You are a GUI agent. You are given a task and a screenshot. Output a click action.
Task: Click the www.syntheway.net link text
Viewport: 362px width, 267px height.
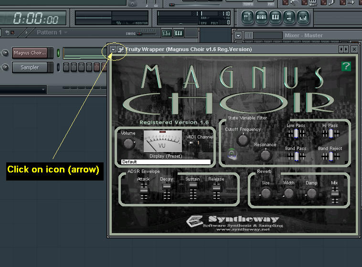(x=243, y=229)
